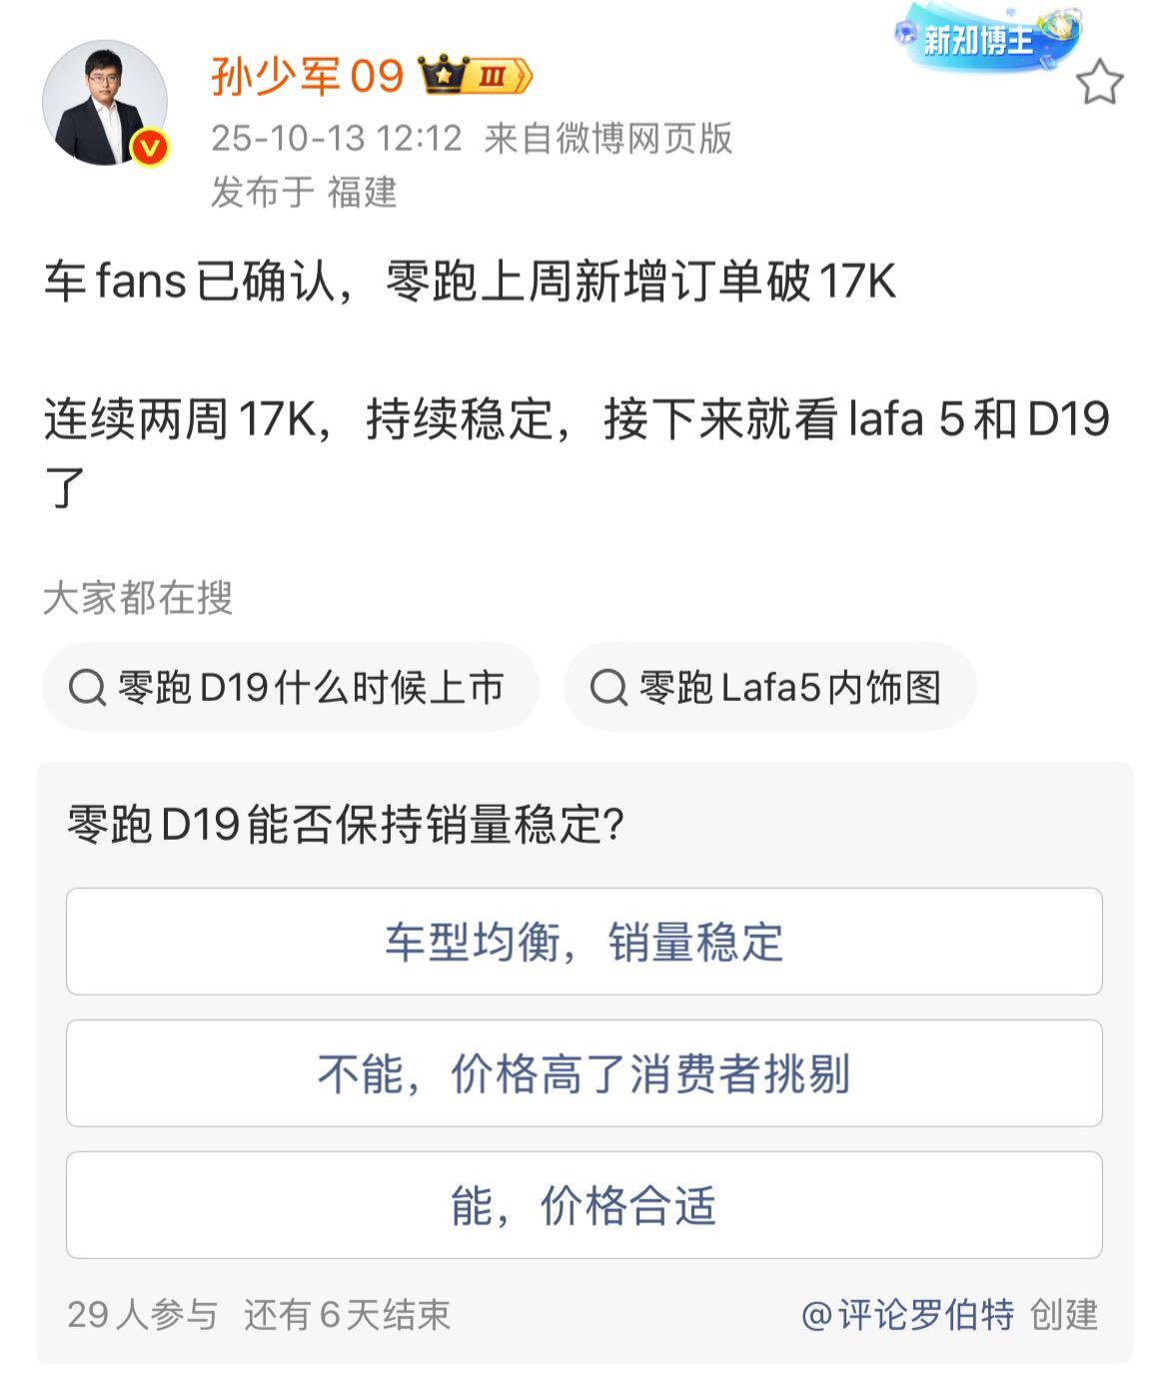Screen dimensions: 1169x1384
Task: Click the orange verified V badge
Action: click(x=150, y=148)
